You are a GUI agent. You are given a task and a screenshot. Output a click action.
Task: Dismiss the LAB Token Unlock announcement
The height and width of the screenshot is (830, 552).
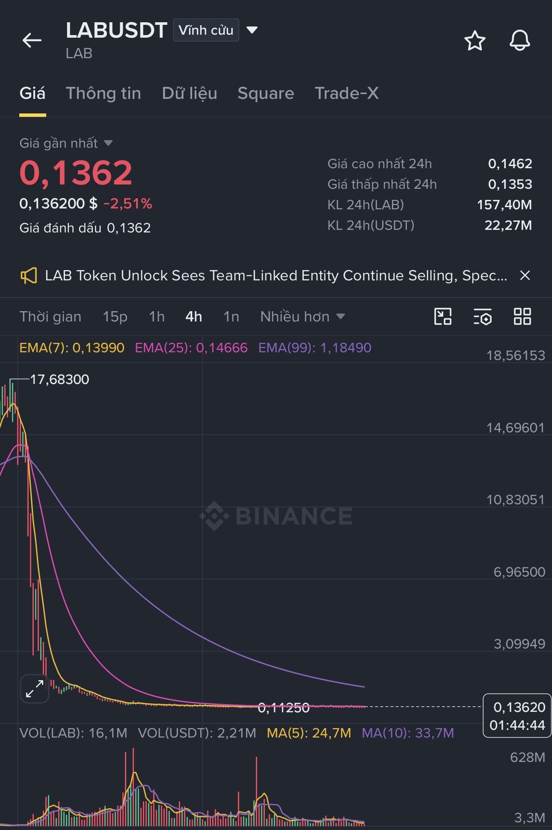(525, 275)
